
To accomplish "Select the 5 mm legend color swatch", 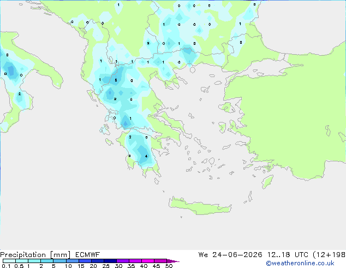I will click(60, 261).
